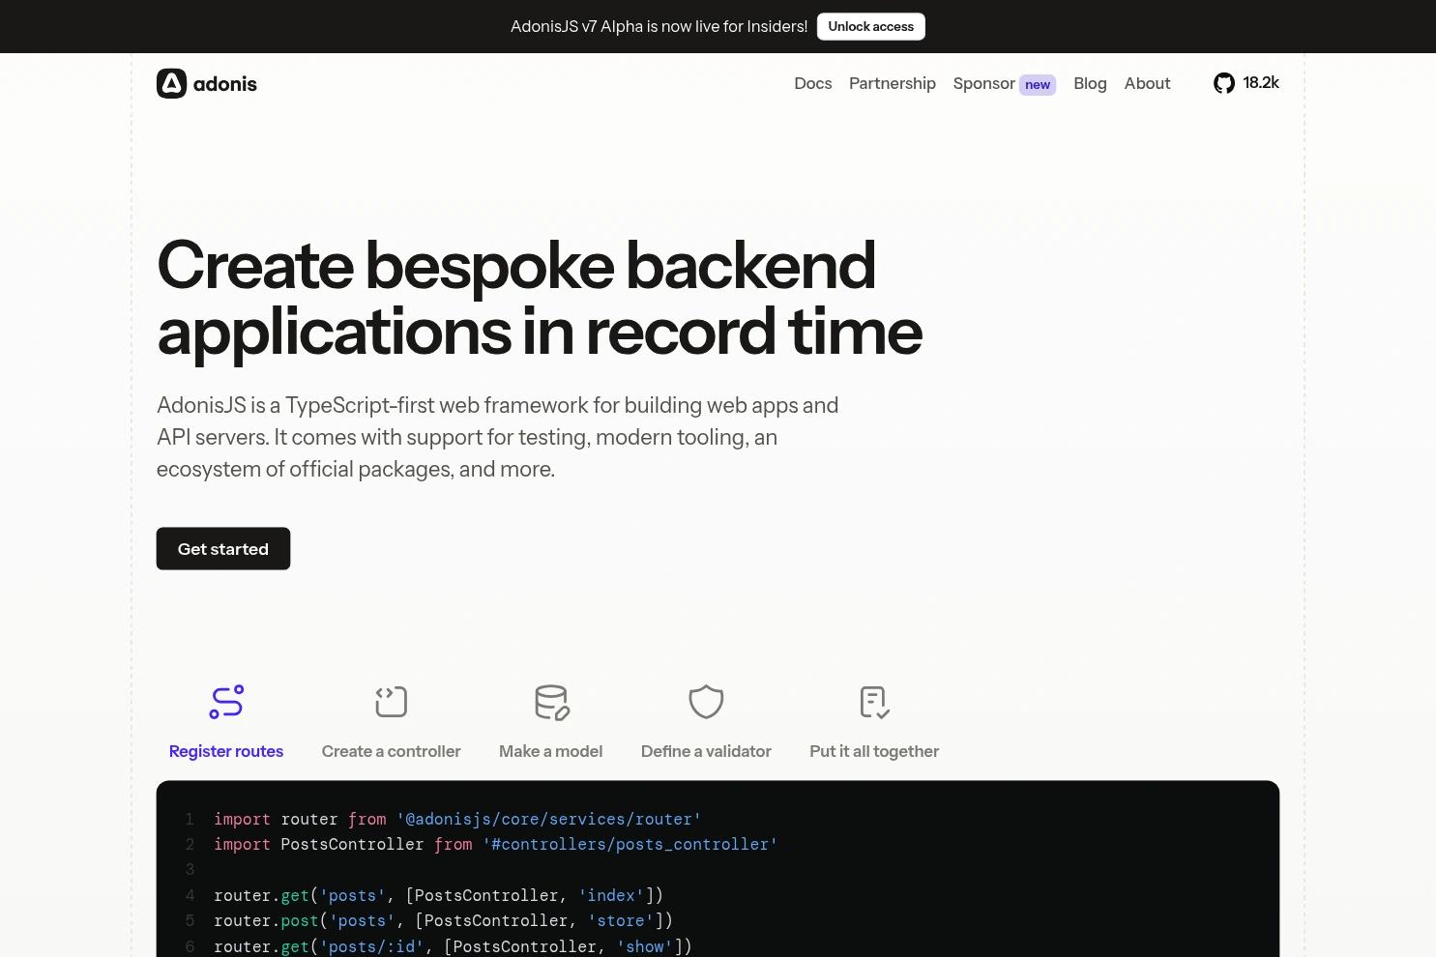Switch to the Make a model tab label

pyautogui.click(x=551, y=751)
